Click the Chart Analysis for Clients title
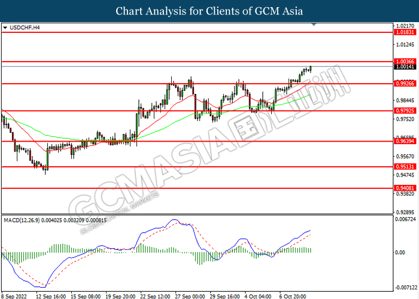419x299 pixels. click(x=209, y=11)
